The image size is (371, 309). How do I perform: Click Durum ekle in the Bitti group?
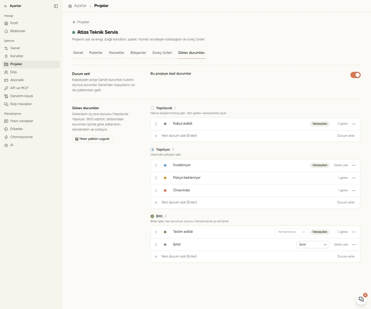[346, 256]
